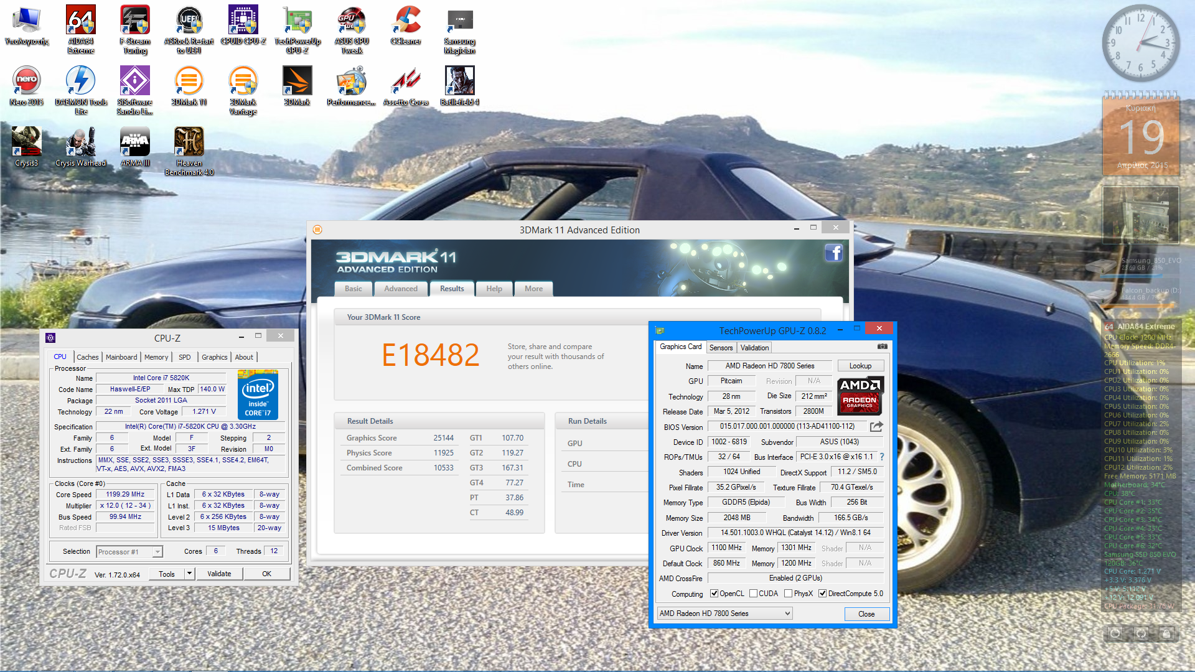Open the CPU-Z Tools dropdown arrow

coord(189,574)
